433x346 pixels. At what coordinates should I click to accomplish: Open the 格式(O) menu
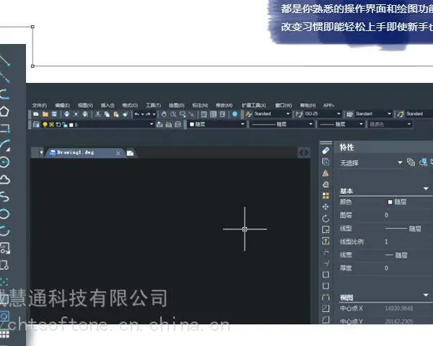tap(130, 105)
